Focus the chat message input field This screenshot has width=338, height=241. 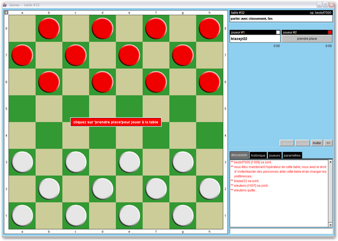282,231
